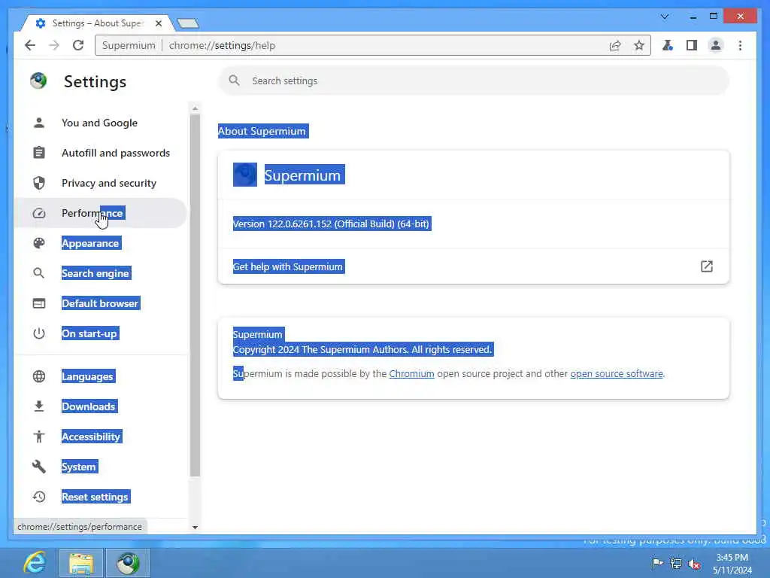770x578 pixels.
Task: Reload the page with the refresh icon
Action: click(x=78, y=45)
